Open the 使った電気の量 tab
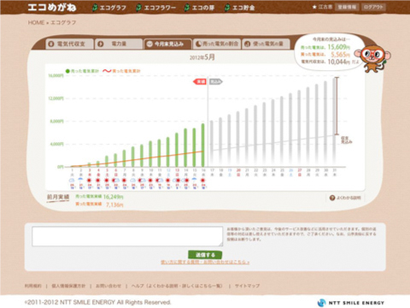 [266, 44]
